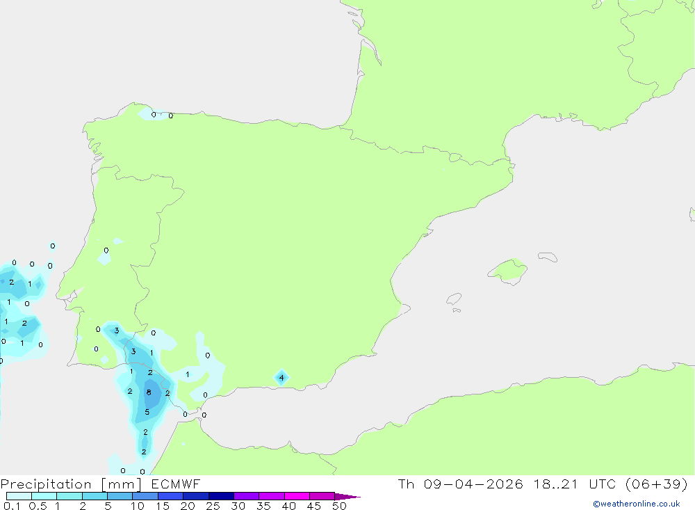Image resolution: width=695 pixels, height=510 pixels.
Task: Click the 15–20 mm legend color swatch
Action: coord(171,496)
